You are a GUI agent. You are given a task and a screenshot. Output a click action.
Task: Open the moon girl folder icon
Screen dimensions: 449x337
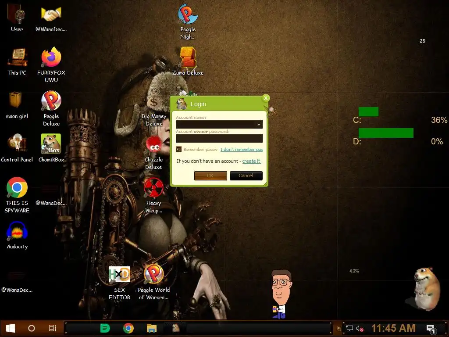click(17, 104)
